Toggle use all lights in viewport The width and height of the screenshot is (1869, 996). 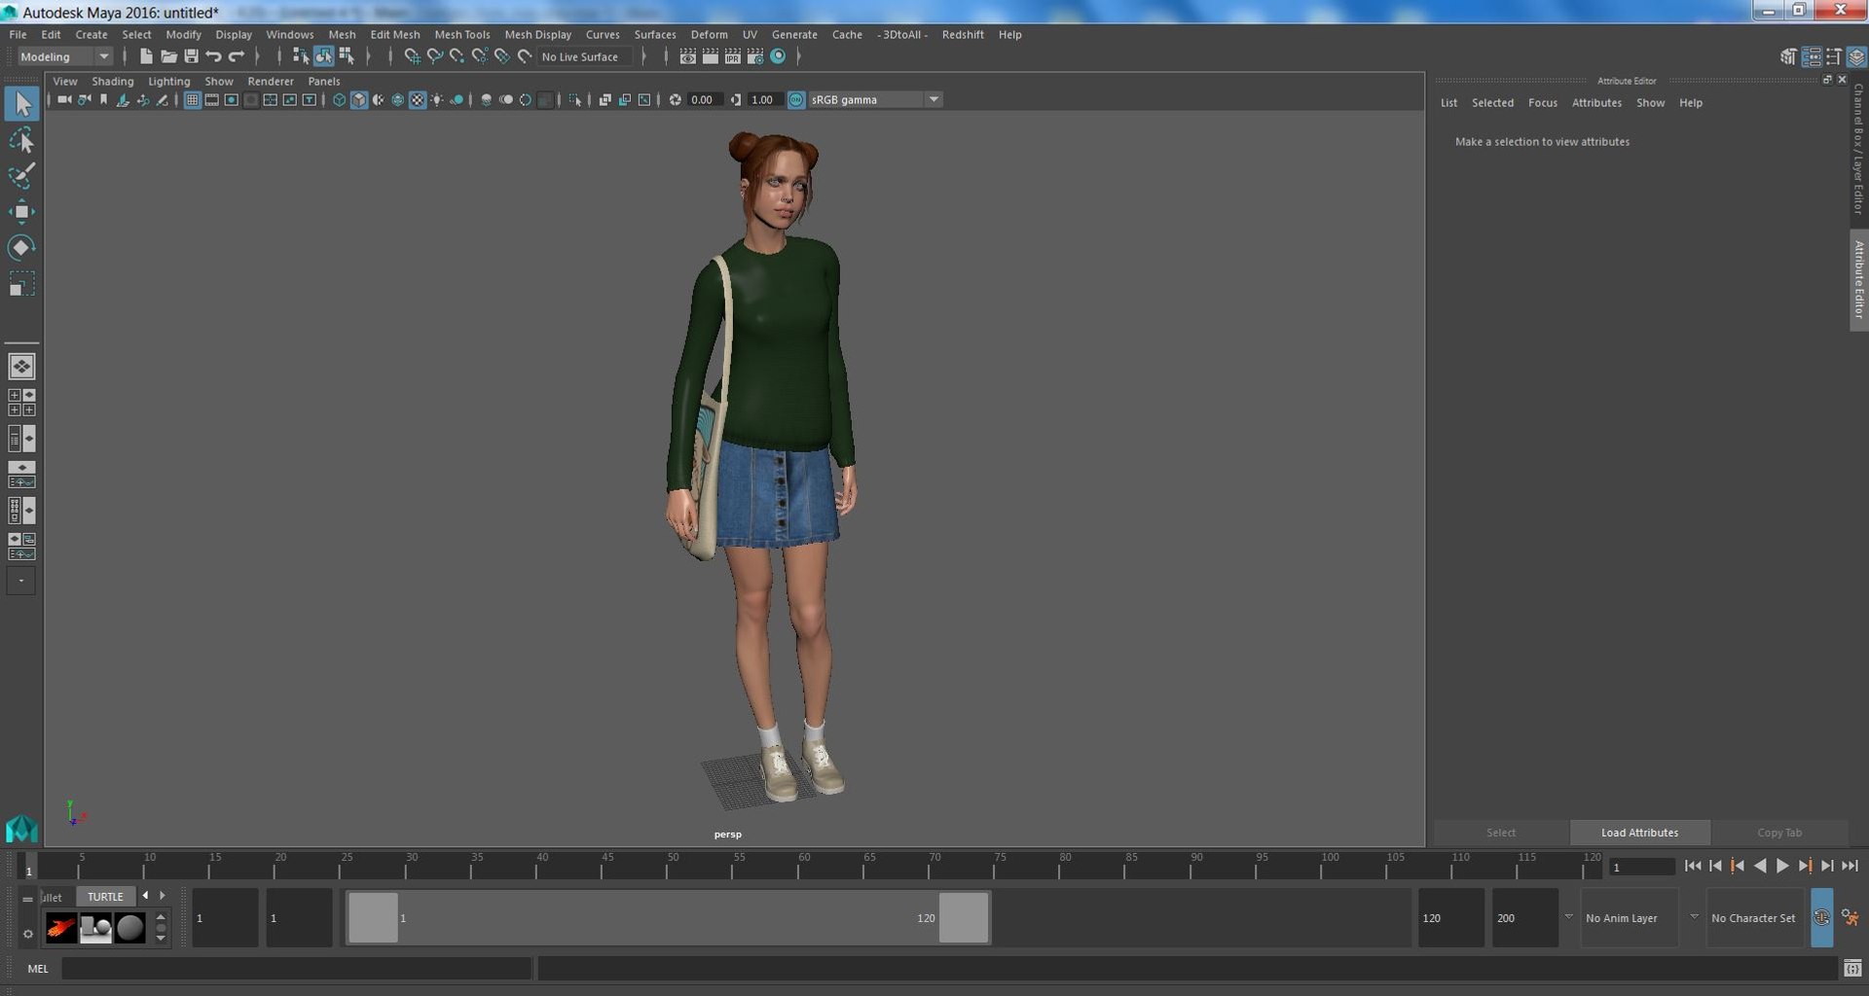[437, 99]
